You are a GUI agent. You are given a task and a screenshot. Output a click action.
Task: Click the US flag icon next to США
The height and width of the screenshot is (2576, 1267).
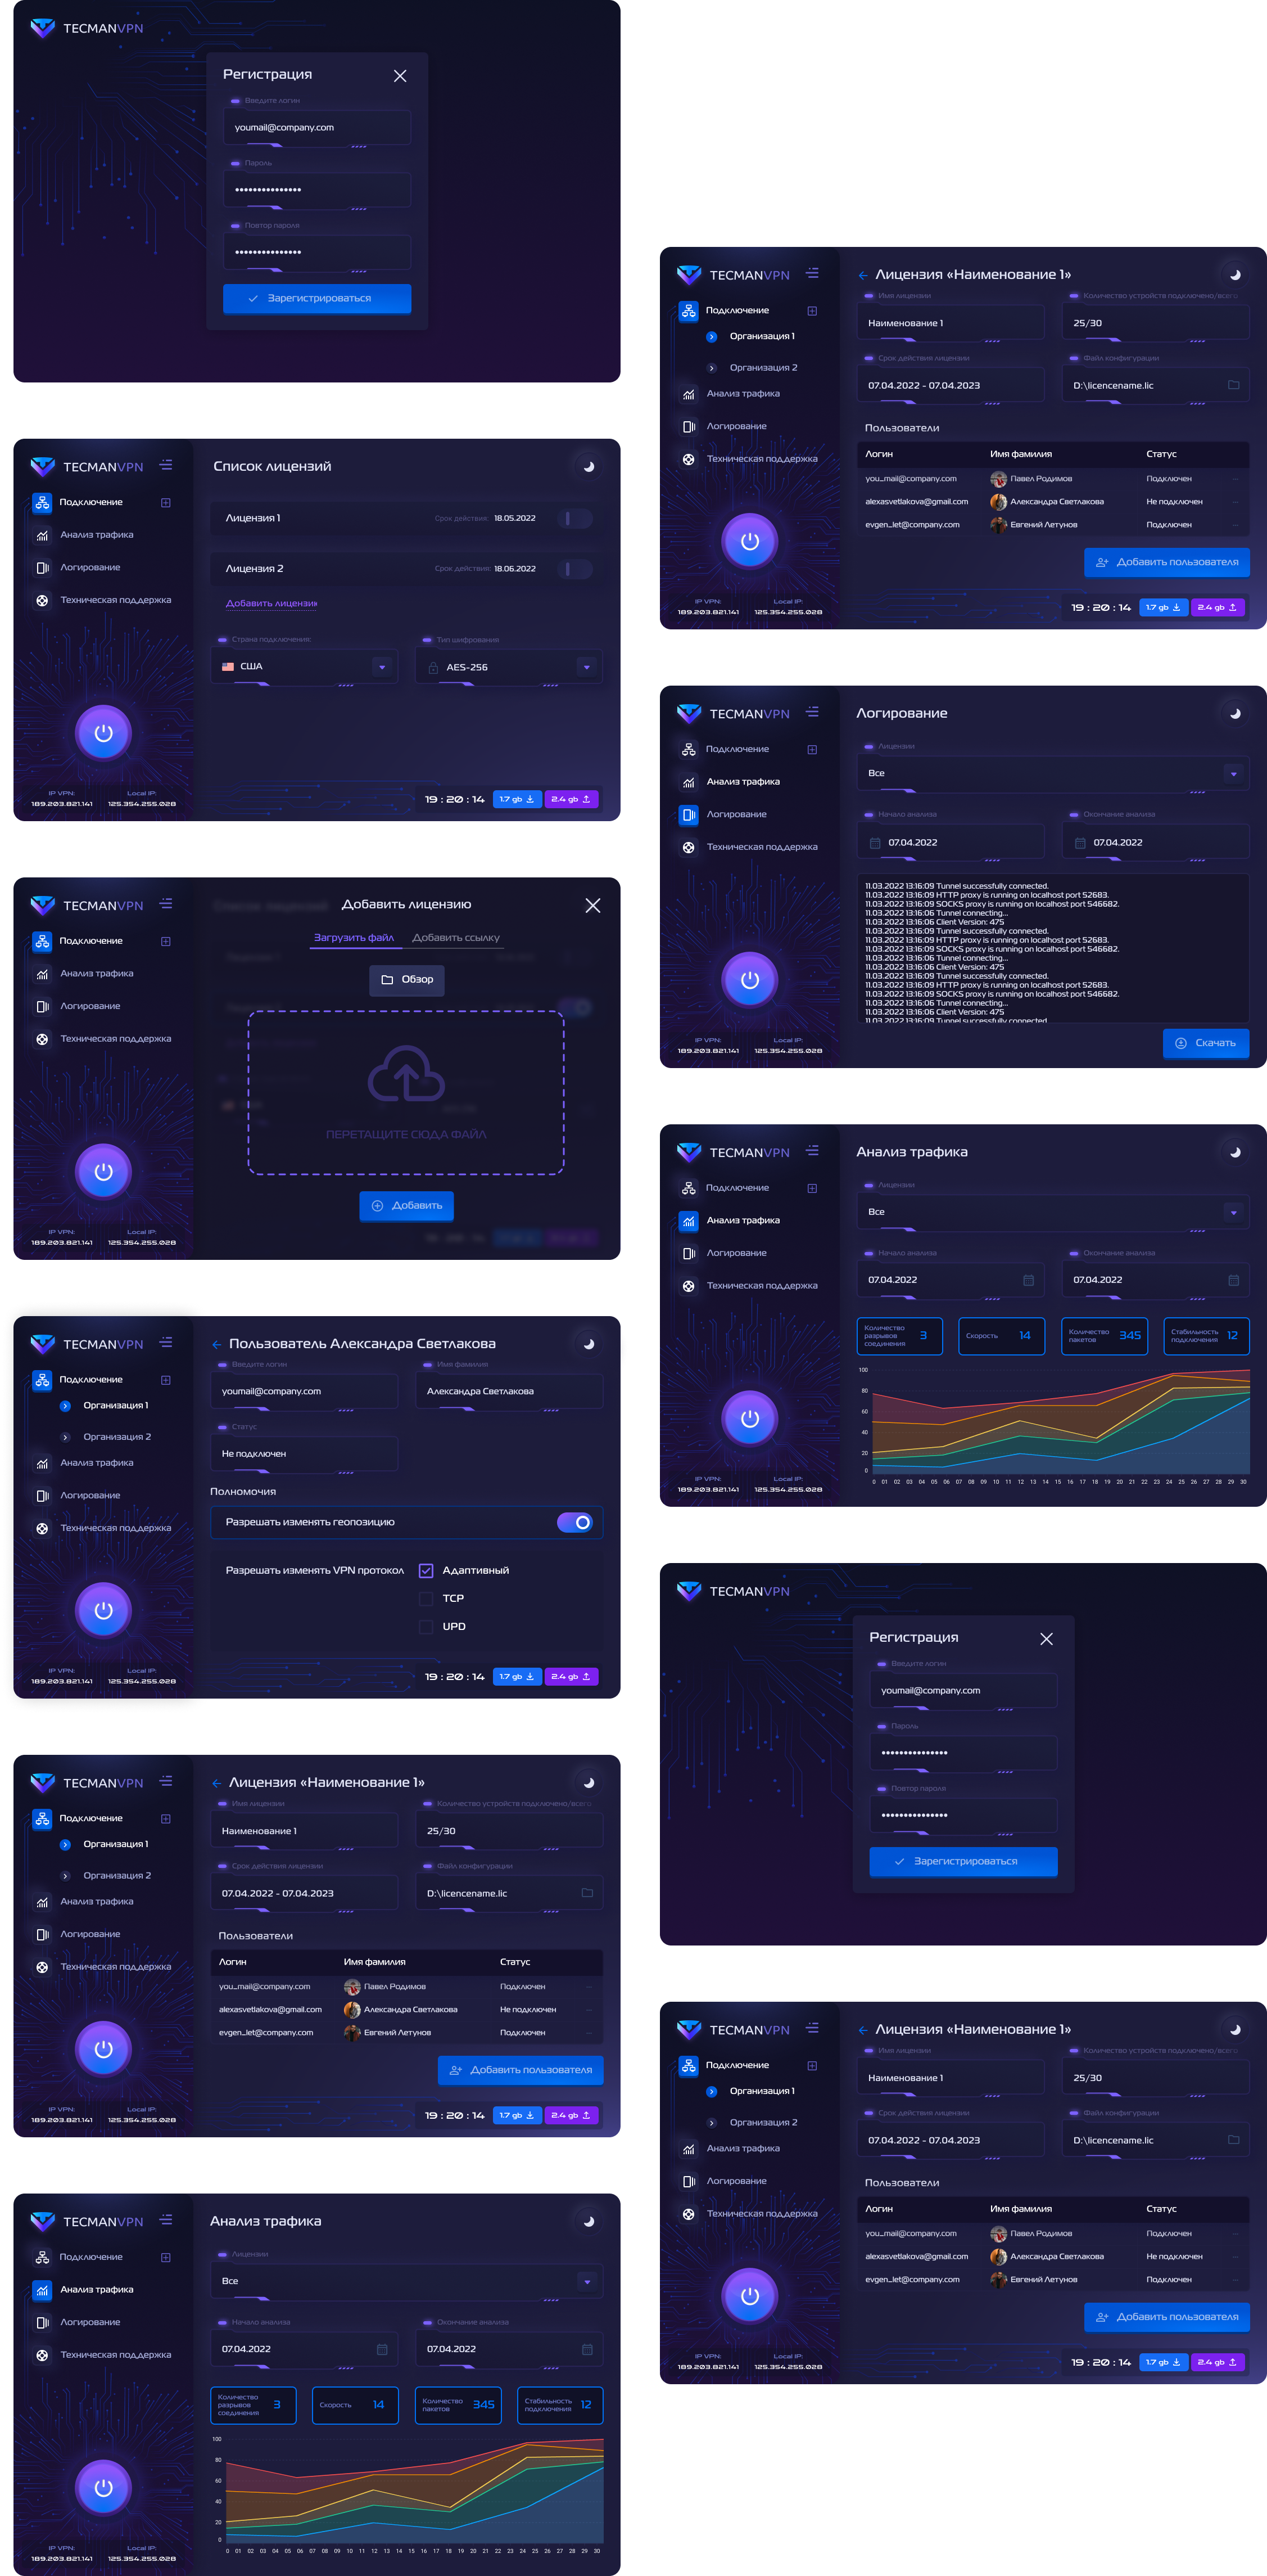[228, 667]
